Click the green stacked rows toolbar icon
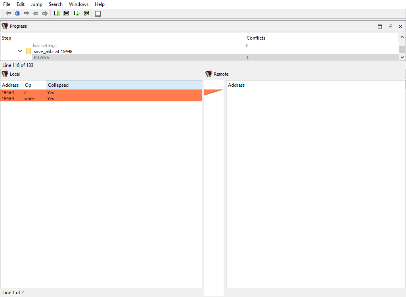The height and width of the screenshot is (297, 406). click(66, 13)
